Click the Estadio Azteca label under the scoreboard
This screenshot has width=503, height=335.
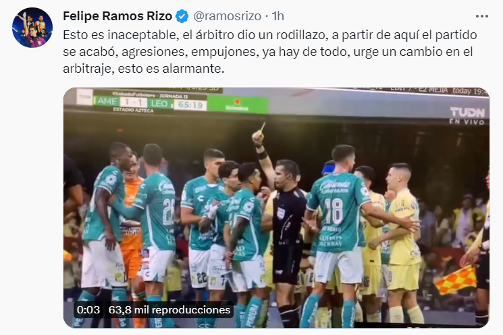point(133,110)
